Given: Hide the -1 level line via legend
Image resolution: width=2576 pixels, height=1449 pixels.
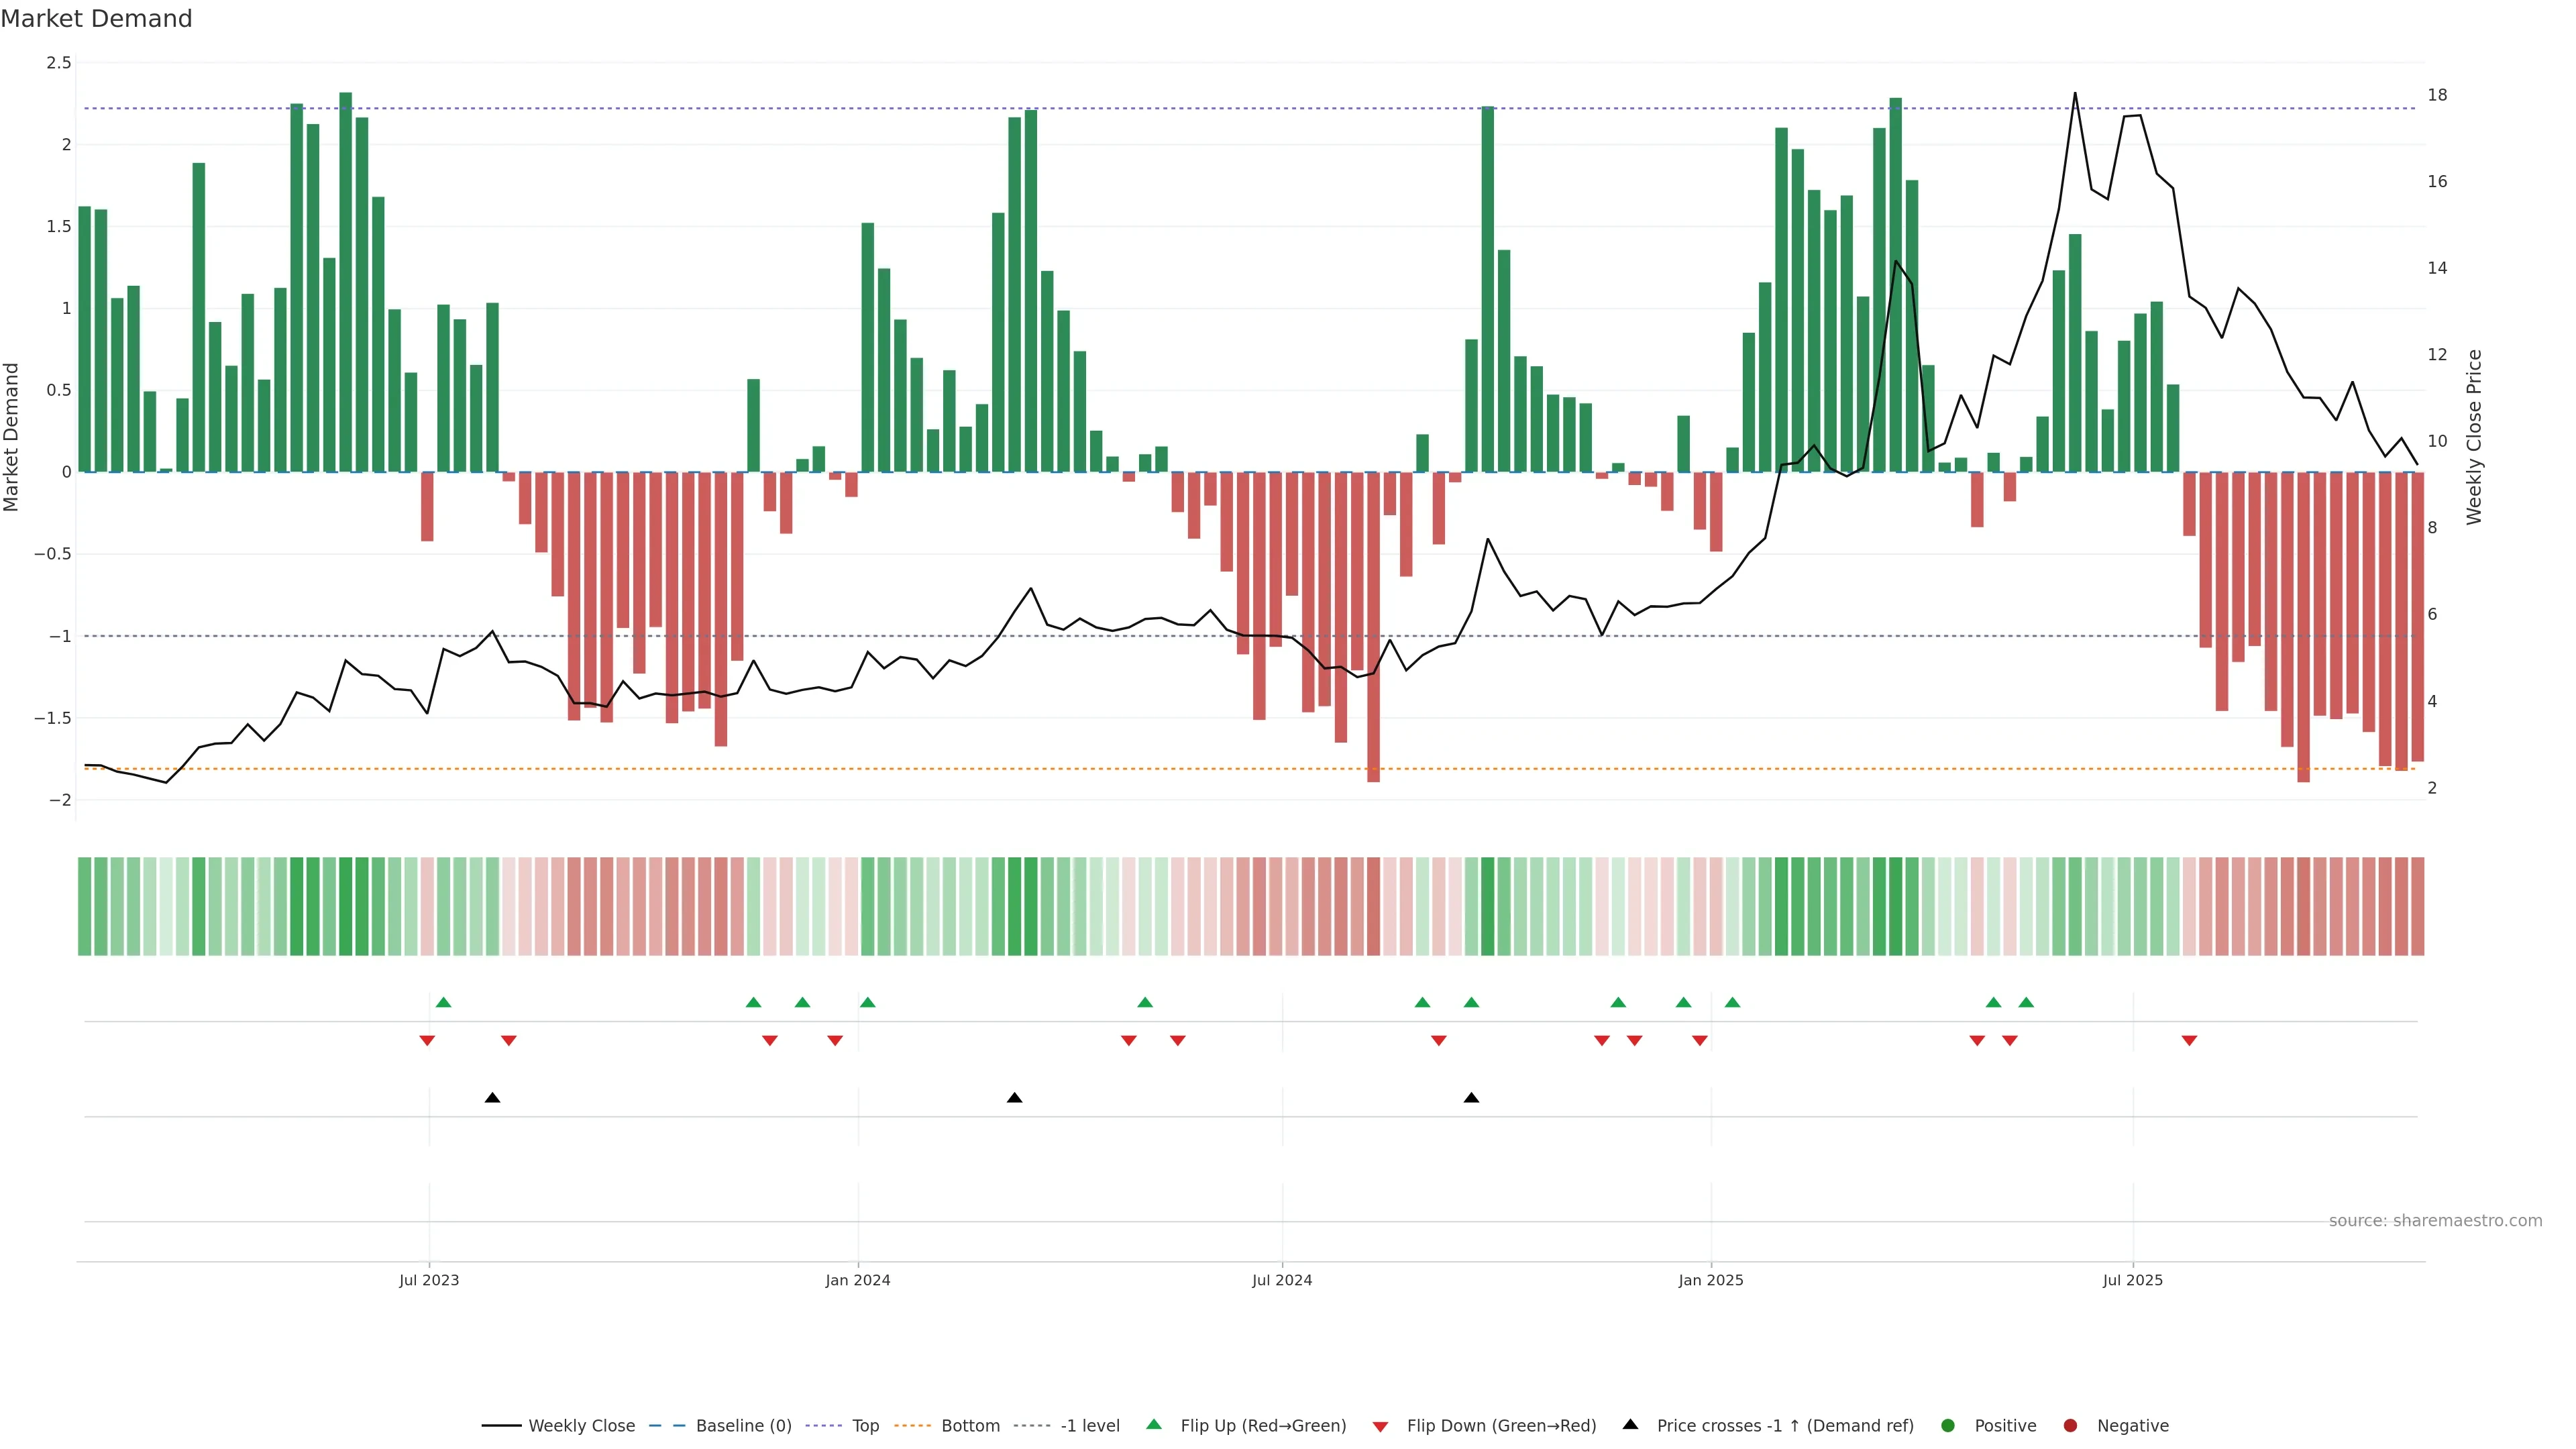Looking at the screenshot, I should coord(1089,1425).
